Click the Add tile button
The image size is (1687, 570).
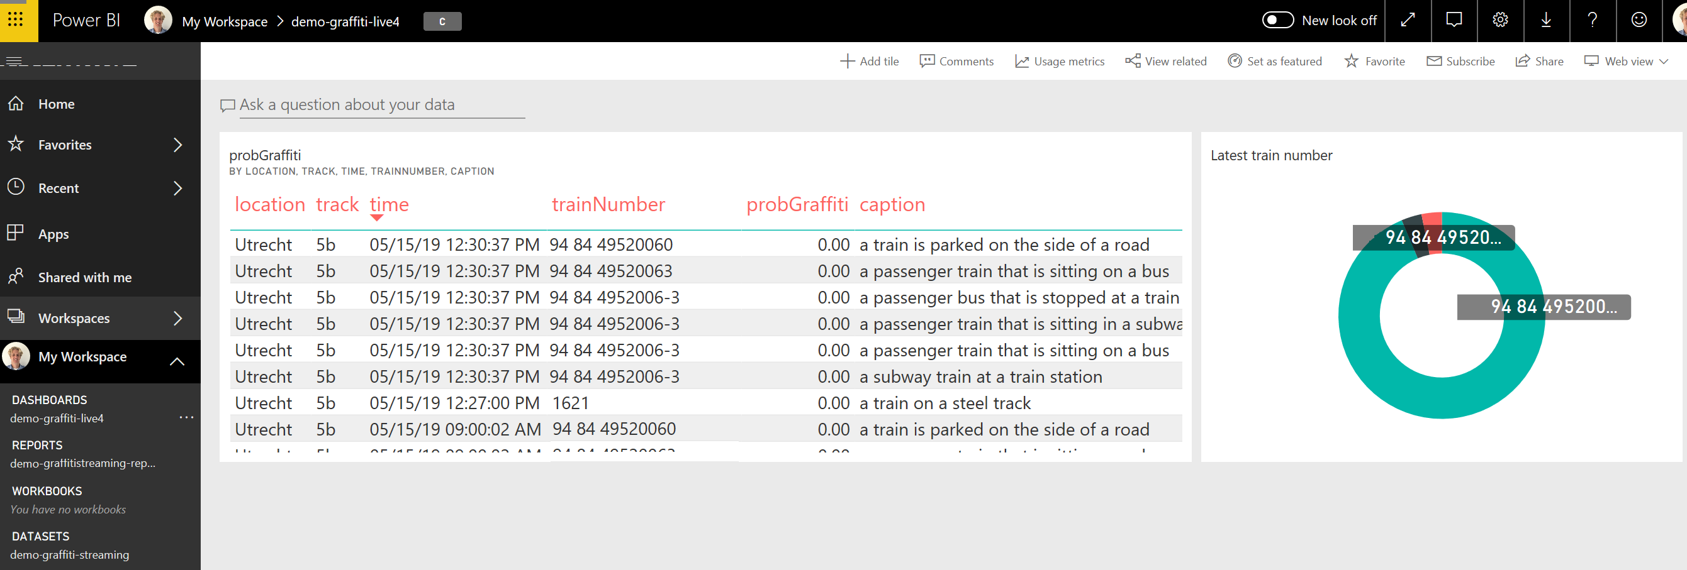tap(870, 62)
